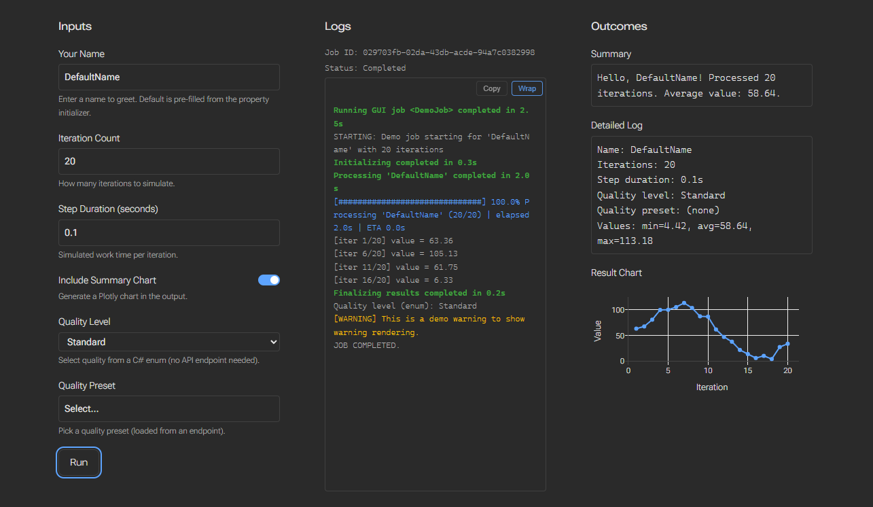
Task: Toggle the Include Summary Chart switch
Action: click(269, 280)
